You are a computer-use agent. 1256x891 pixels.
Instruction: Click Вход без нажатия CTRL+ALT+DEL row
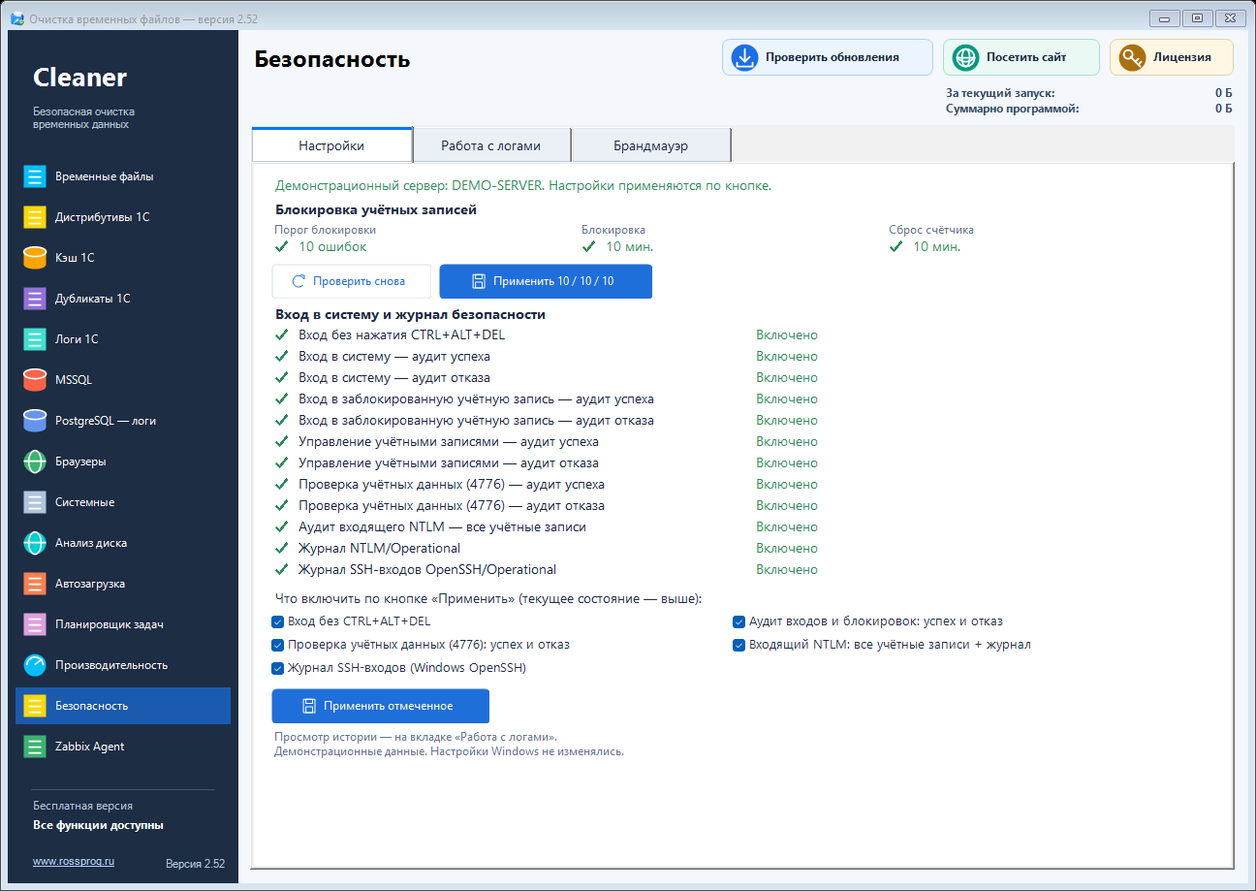coord(547,335)
